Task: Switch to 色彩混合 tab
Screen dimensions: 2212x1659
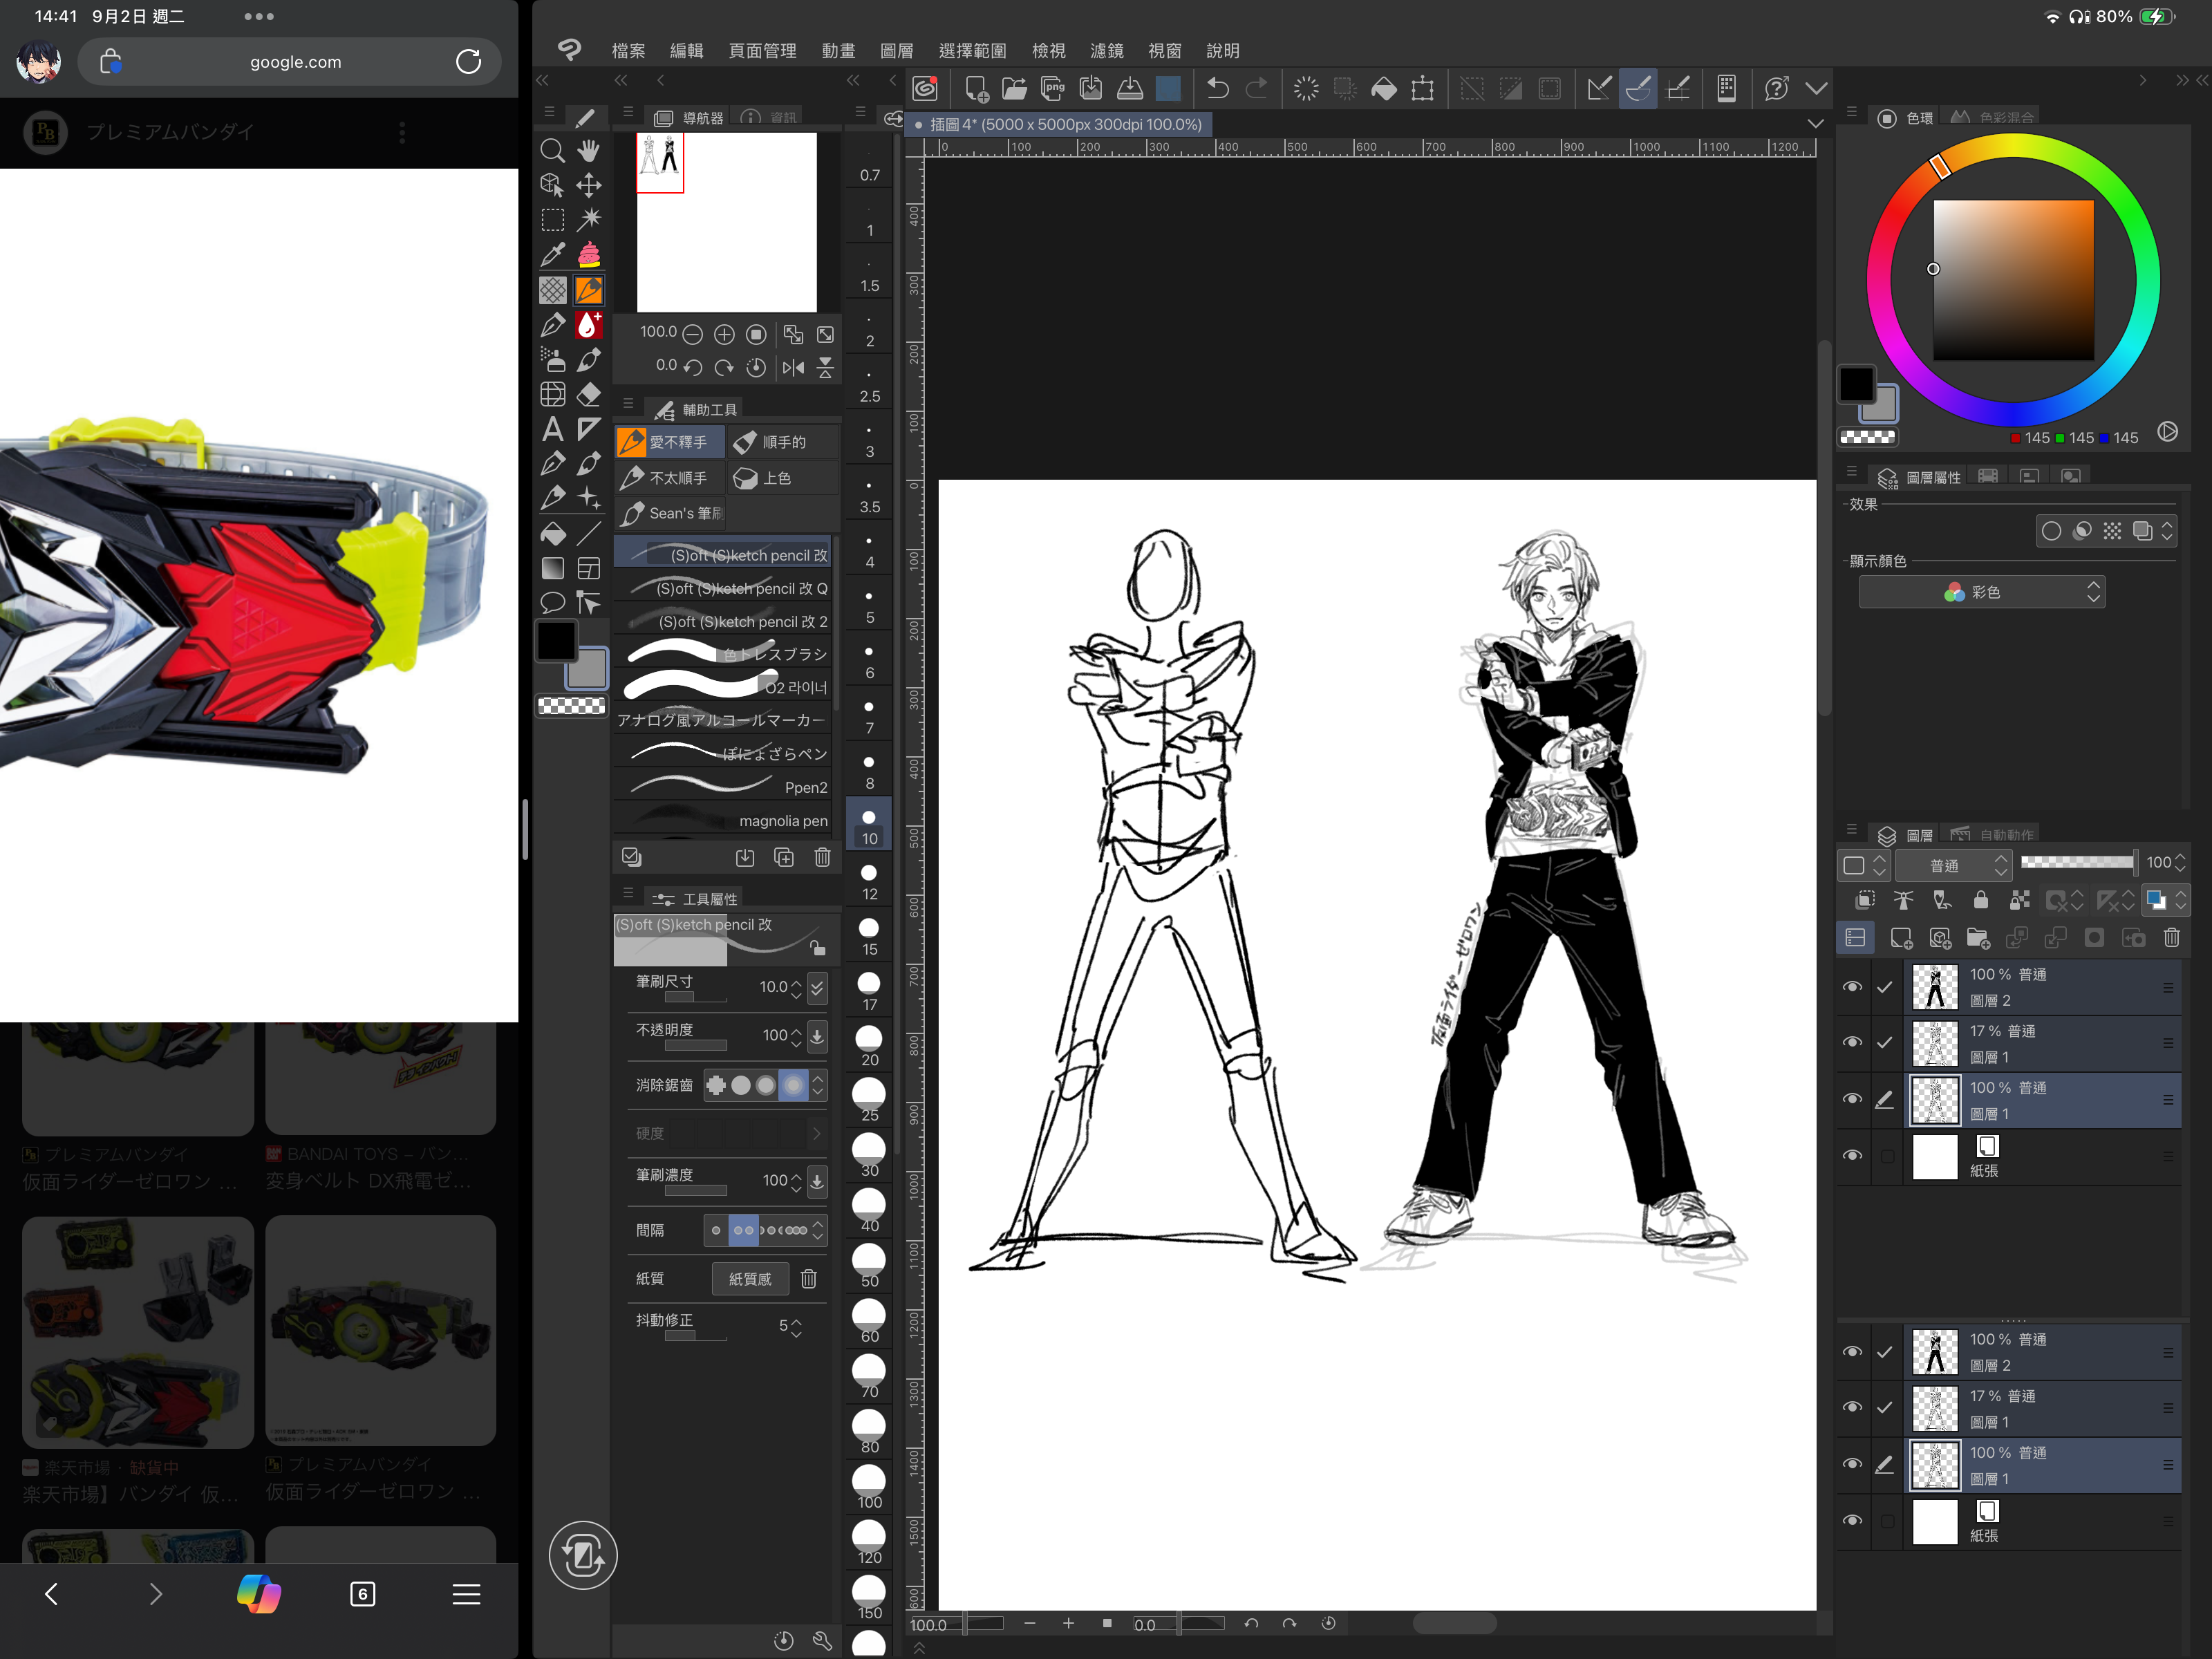Action: pos(1993,118)
